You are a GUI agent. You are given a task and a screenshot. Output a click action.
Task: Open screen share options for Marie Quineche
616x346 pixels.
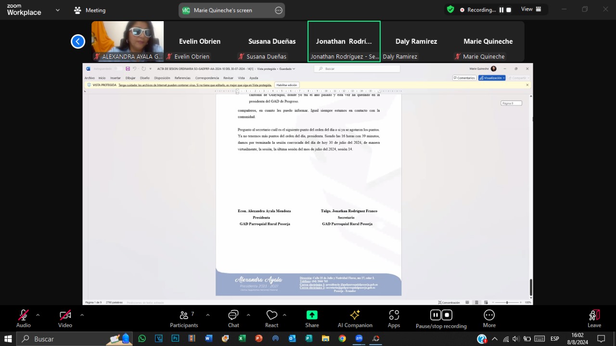279,10
